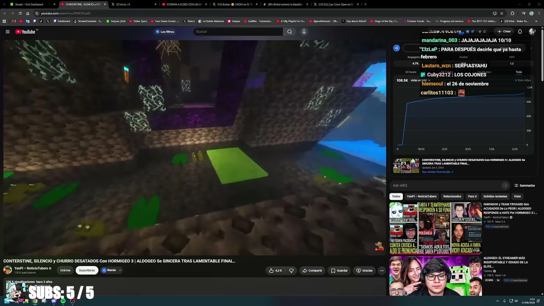Click the search magnifier button
544x306 pixels.
tap(289, 31)
